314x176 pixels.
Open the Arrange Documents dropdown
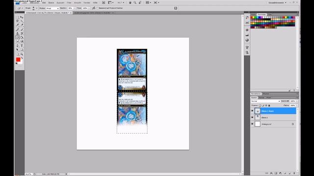coord(149,2)
